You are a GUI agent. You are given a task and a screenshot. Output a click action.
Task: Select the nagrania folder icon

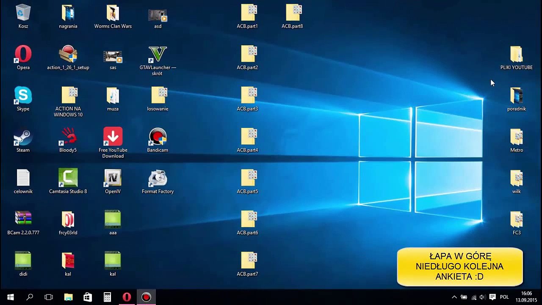[68, 13]
